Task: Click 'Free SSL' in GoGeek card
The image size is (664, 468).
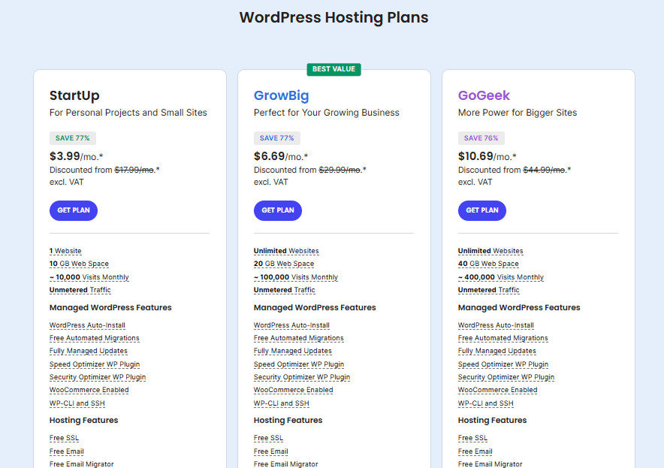Action: click(x=472, y=438)
